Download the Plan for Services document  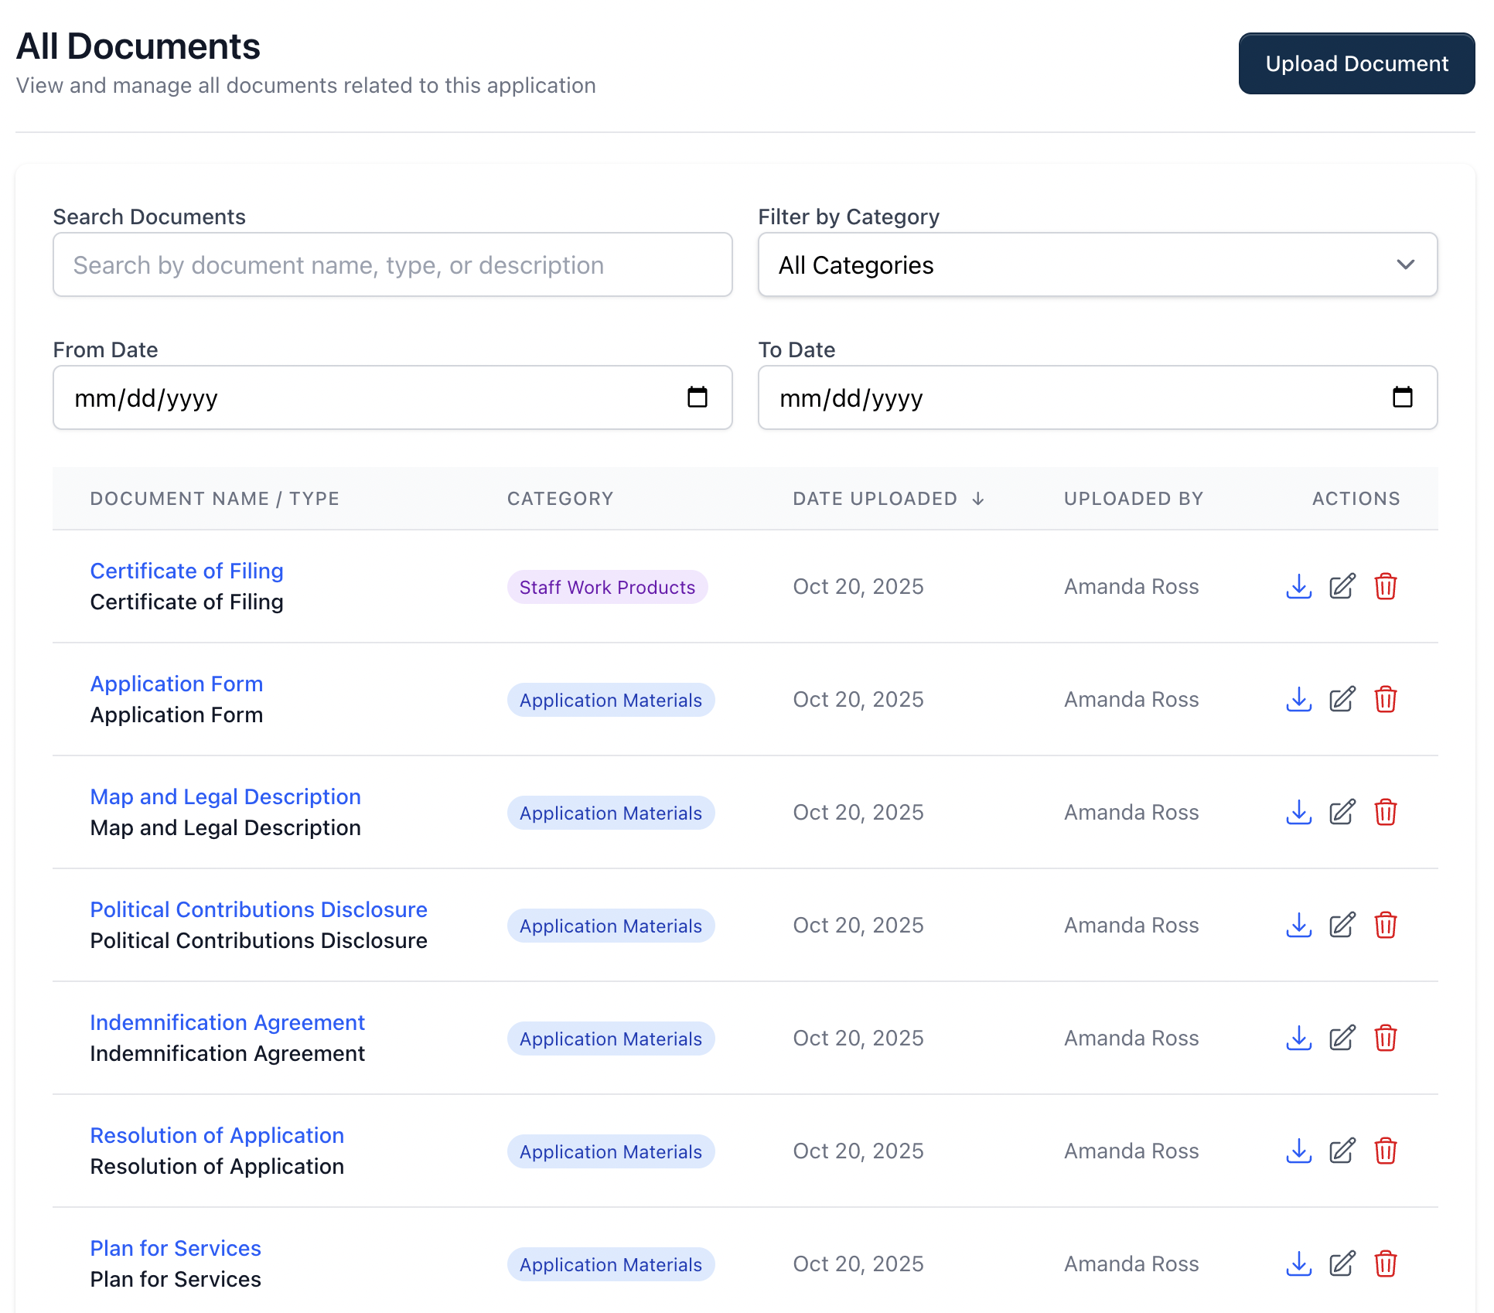[1298, 1264]
